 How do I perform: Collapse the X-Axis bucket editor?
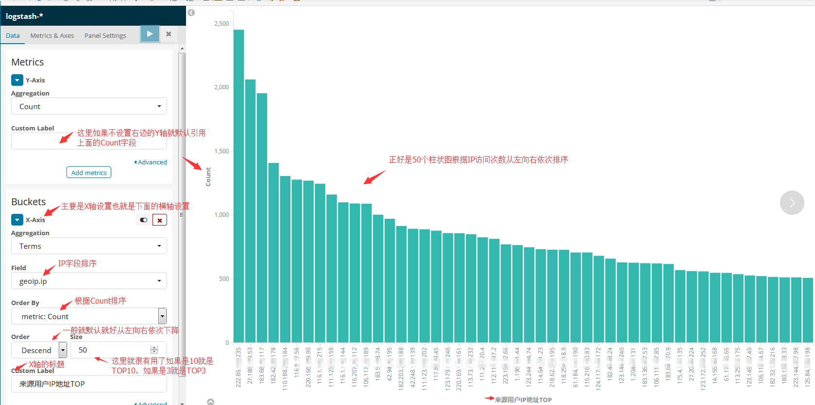coord(17,220)
